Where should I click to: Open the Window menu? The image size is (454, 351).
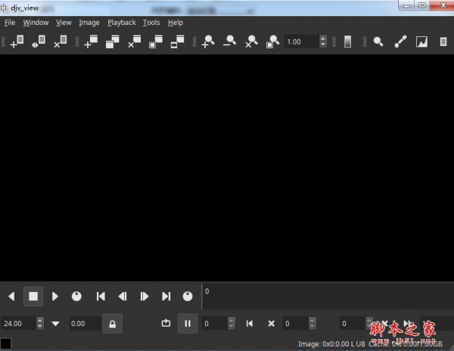tap(36, 23)
